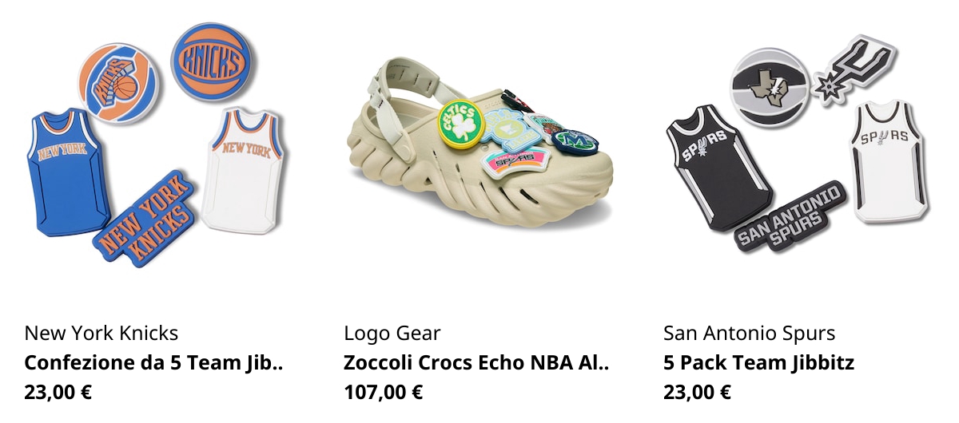The image size is (959, 423).
Task: Open the Logo Gear brand link
Action: [x=392, y=333]
